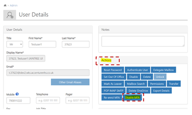
Task: Click the Mobile help question mark icon
Action: [17, 94]
